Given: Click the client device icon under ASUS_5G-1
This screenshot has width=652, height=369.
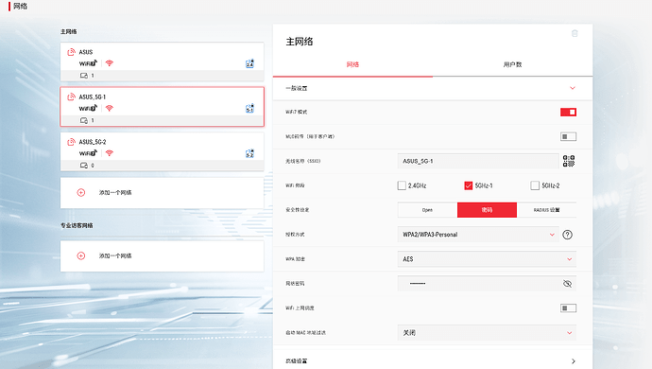Looking at the screenshot, I should [x=84, y=120].
